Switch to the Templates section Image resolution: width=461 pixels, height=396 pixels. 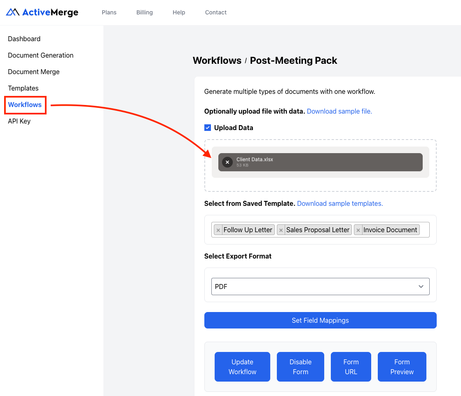tap(23, 88)
